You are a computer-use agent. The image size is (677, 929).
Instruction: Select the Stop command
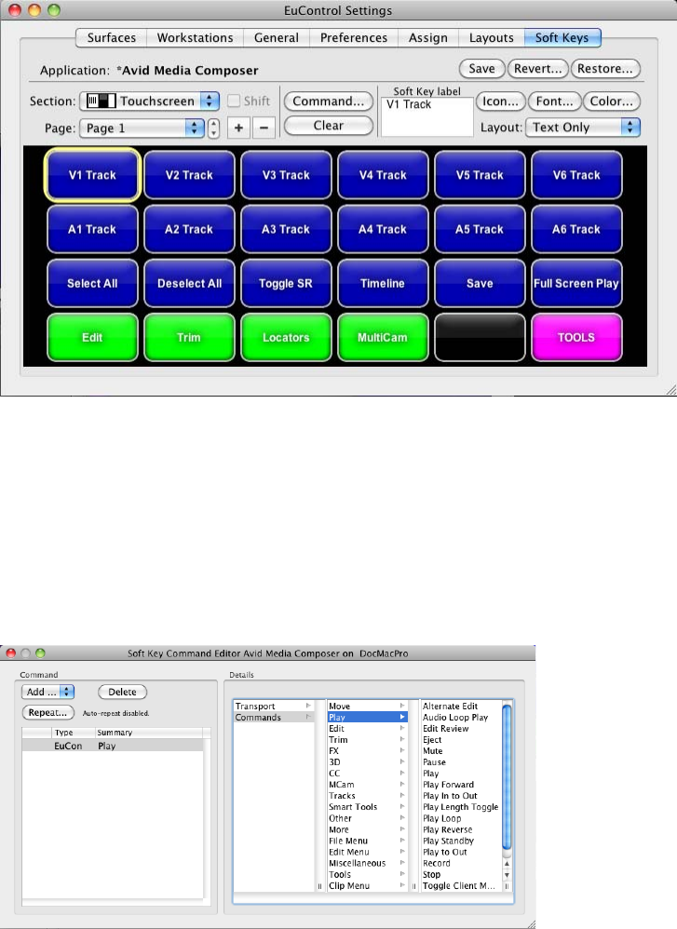pyautogui.click(x=431, y=874)
